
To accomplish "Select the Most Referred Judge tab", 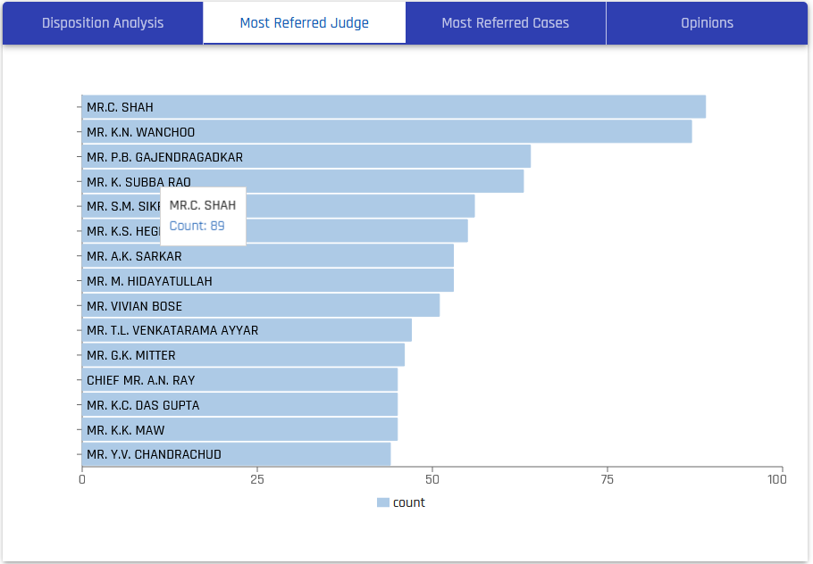I will point(304,23).
